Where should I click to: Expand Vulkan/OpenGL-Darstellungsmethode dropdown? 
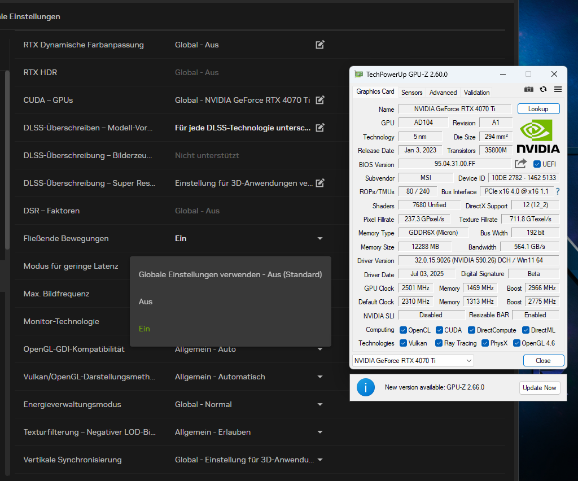320,377
